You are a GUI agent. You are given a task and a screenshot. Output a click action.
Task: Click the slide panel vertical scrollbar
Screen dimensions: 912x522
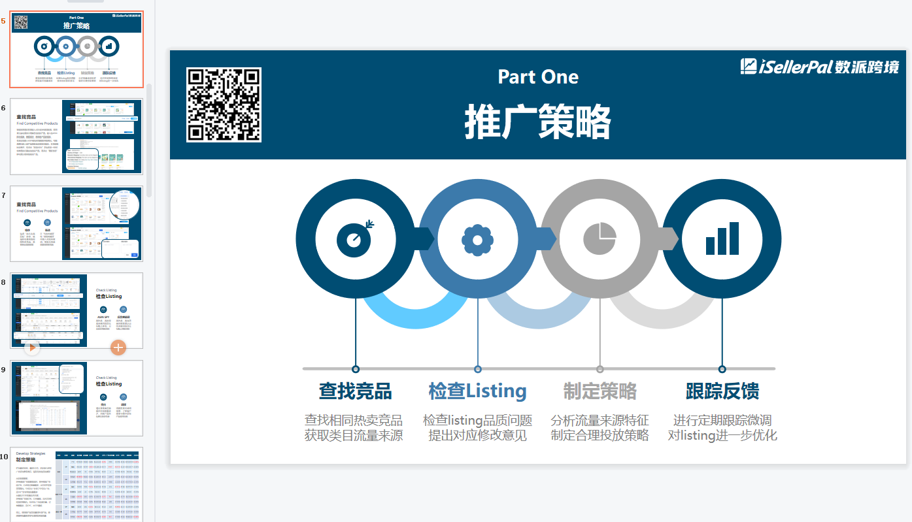coord(149,140)
